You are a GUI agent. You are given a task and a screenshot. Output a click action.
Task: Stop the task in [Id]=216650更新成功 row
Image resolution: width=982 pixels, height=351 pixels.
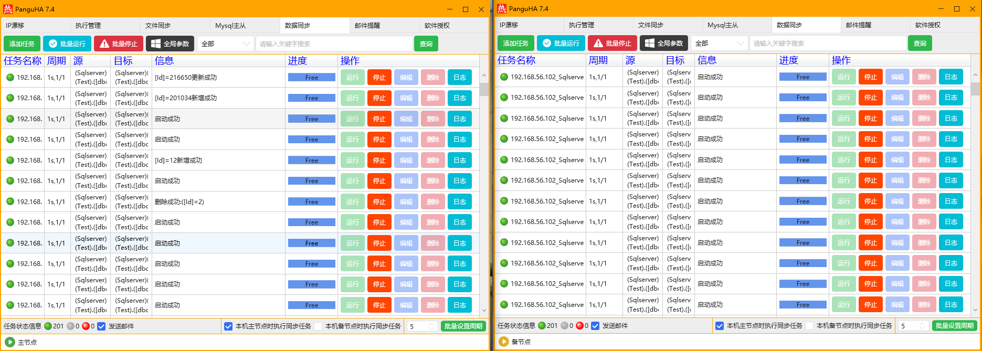[379, 77]
